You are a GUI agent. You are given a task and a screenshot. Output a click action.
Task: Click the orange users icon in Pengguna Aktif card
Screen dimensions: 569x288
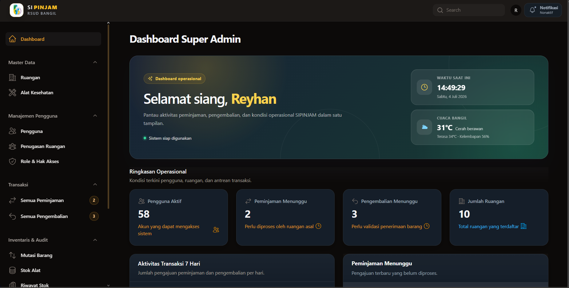tap(216, 230)
